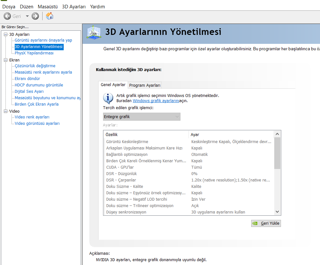This screenshot has width=320, height=265.
Task: Open Dijital Ses Ayarı
Action: [x=29, y=92]
